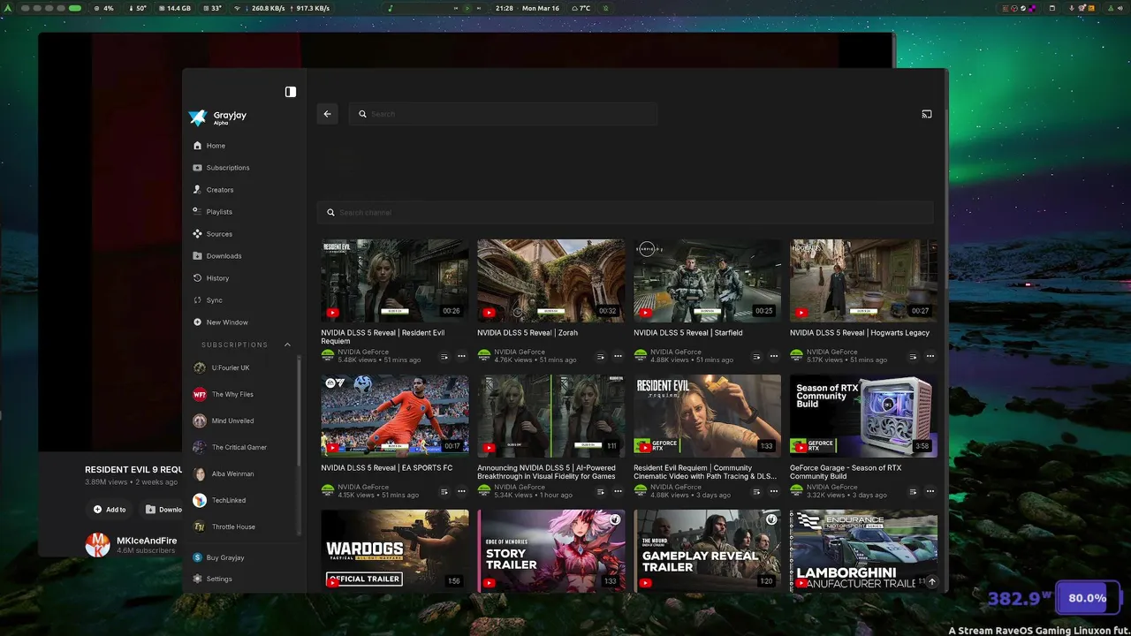
Task: Open the Resident Evil Requiem DLSS 5 thumbnail
Action: pos(394,280)
